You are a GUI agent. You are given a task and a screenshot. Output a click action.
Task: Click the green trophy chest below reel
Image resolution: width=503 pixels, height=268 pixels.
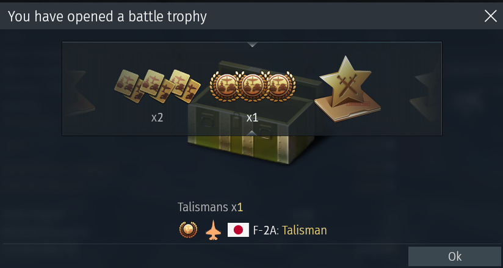coord(251,148)
